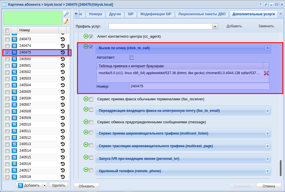285x192 pixels.
Task: Click the Удалить button below list
Action: (x=58, y=185)
